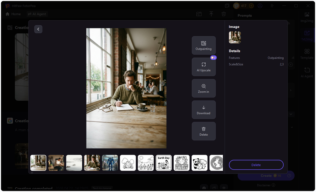Click the Disclaimer info link

pos(266,185)
